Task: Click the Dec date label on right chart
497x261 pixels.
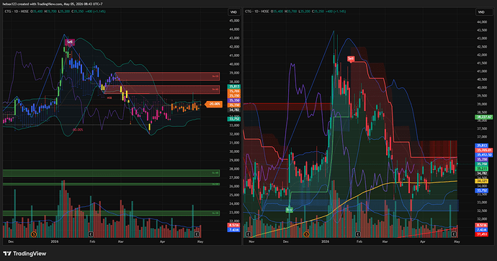Action: tap(285, 242)
